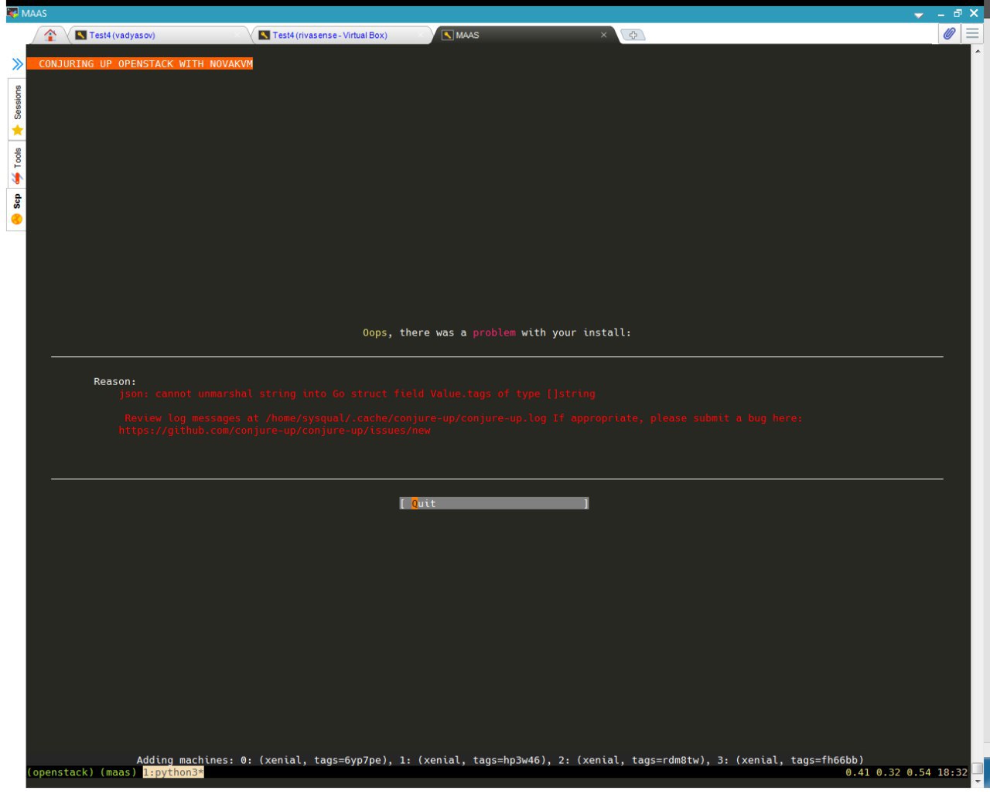Click the load average '0.41 0.32 0.54'
990x794 pixels.
point(888,772)
